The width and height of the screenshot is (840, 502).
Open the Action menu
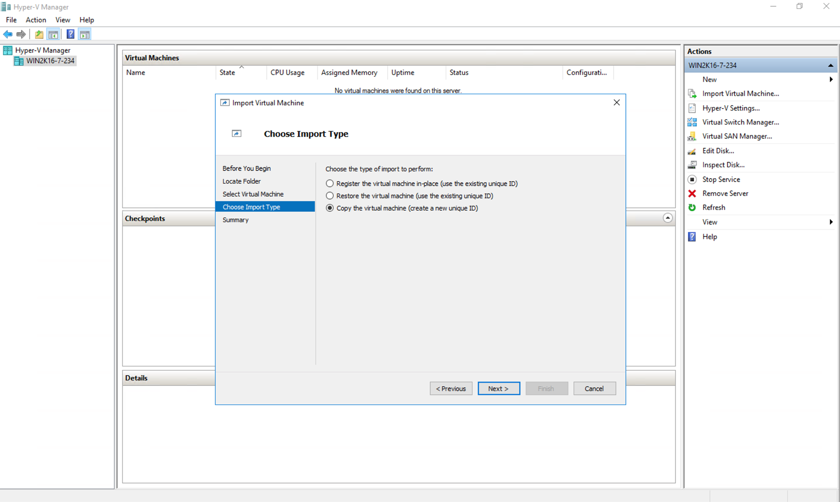click(36, 20)
